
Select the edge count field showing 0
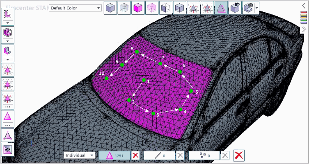point(159,155)
